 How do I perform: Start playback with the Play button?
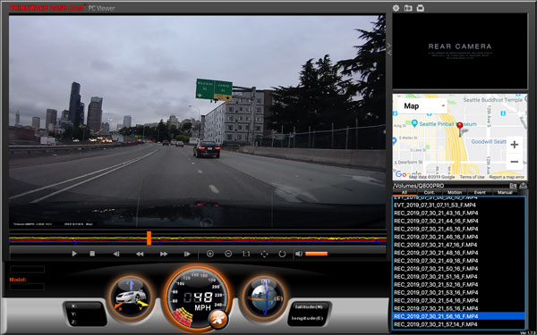[x=74, y=254]
